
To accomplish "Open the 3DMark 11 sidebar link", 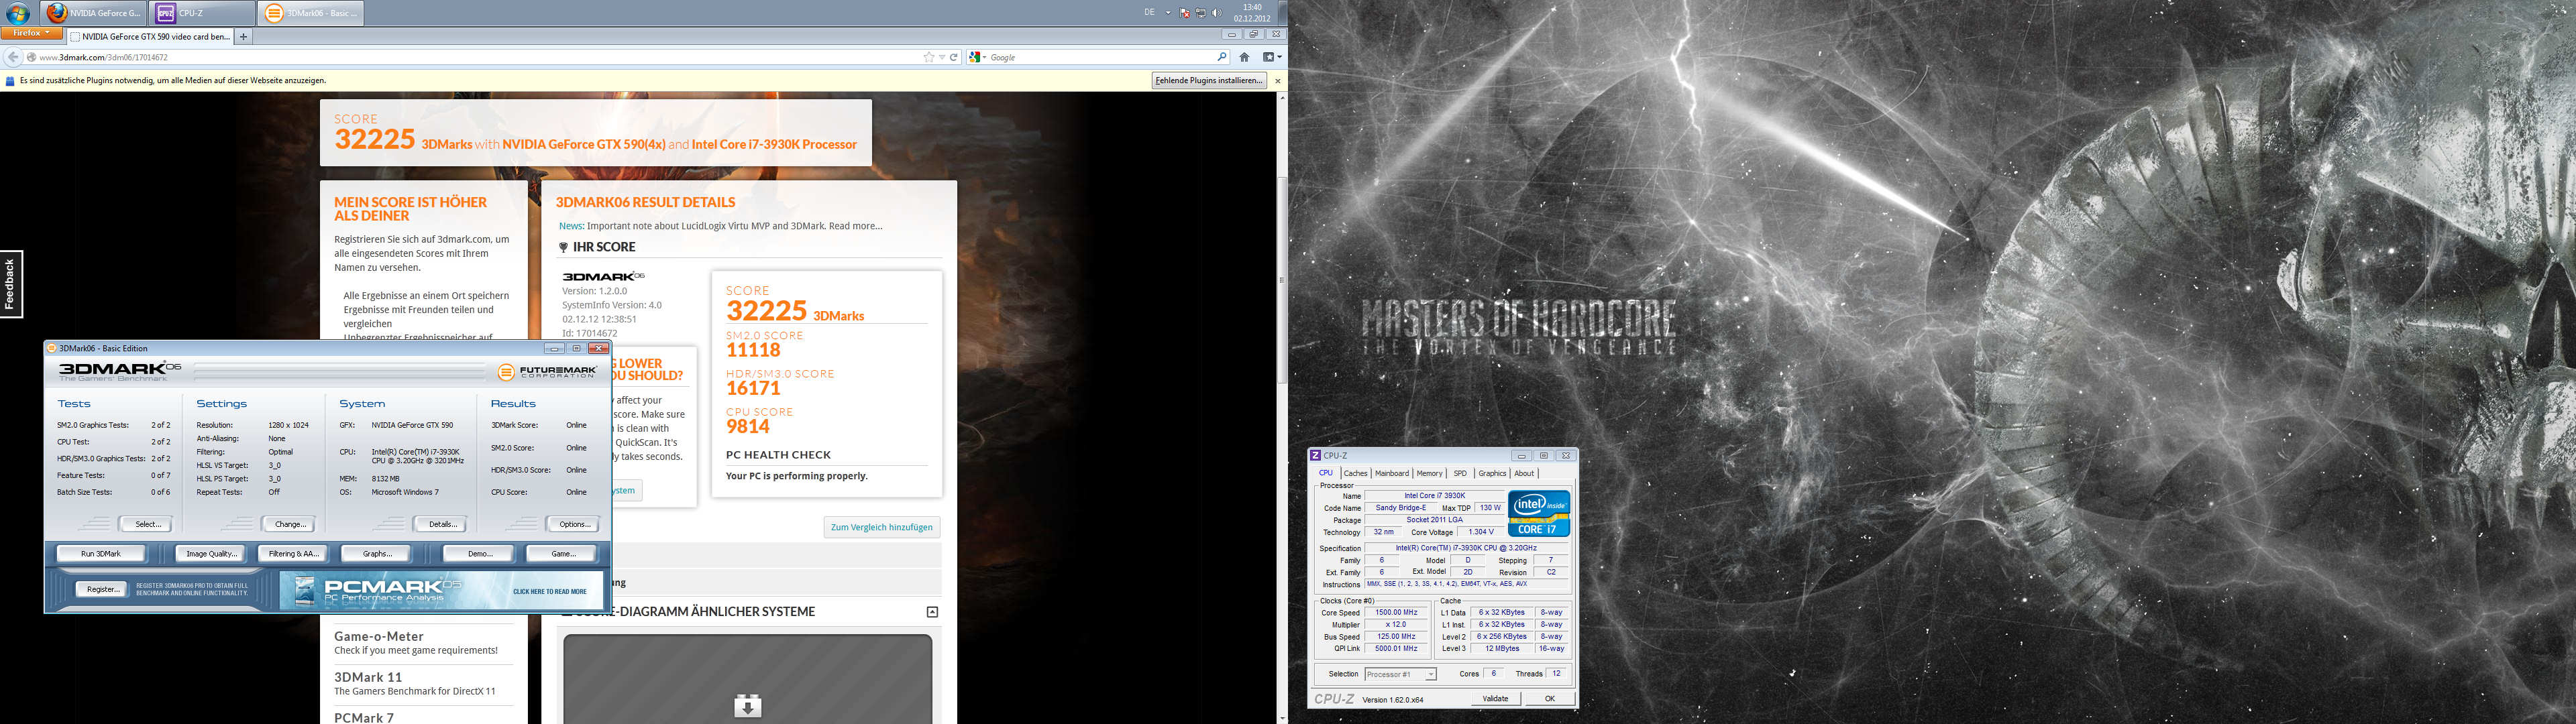I will pyautogui.click(x=368, y=677).
